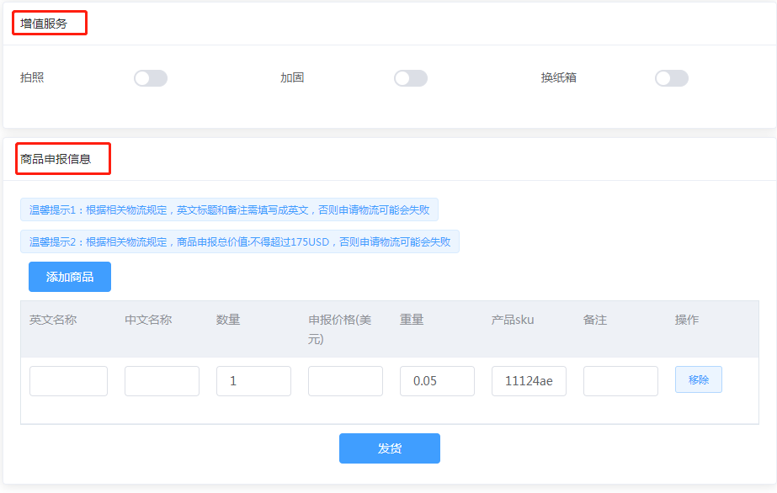Turn on the 换纸箱 switch
The height and width of the screenshot is (493, 777).
click(672, 78)
